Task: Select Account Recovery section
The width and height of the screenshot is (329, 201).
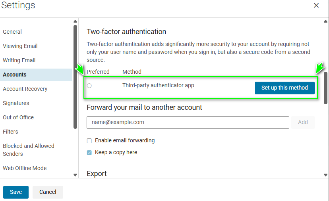Action: point(25,89)
